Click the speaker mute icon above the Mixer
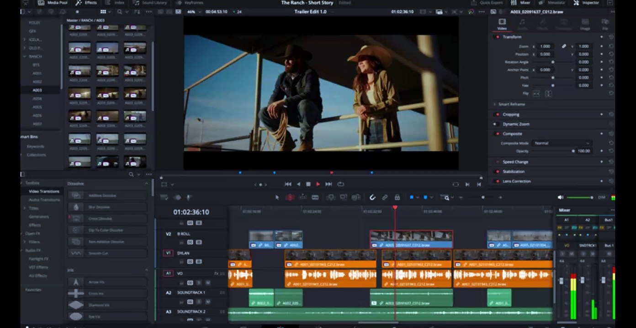The width and height of the screenshot is (636, 328). (x=561, y=197)
